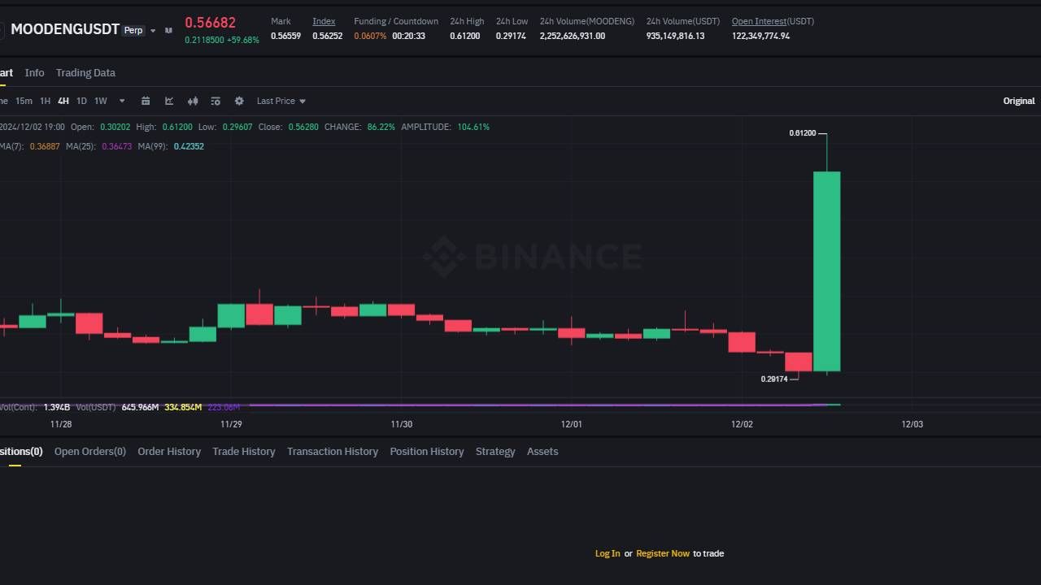Screen dimensions: 1041x585
Task: Switch to the Original chart view
Action: tap(1019, 101)
